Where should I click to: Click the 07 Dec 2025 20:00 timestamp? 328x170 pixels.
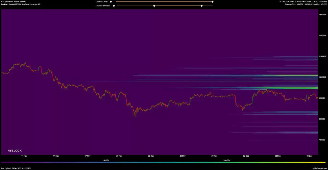coord(286,1)
